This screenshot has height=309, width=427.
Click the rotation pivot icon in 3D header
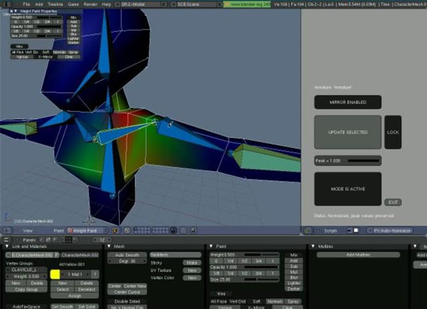click(115, 230)
